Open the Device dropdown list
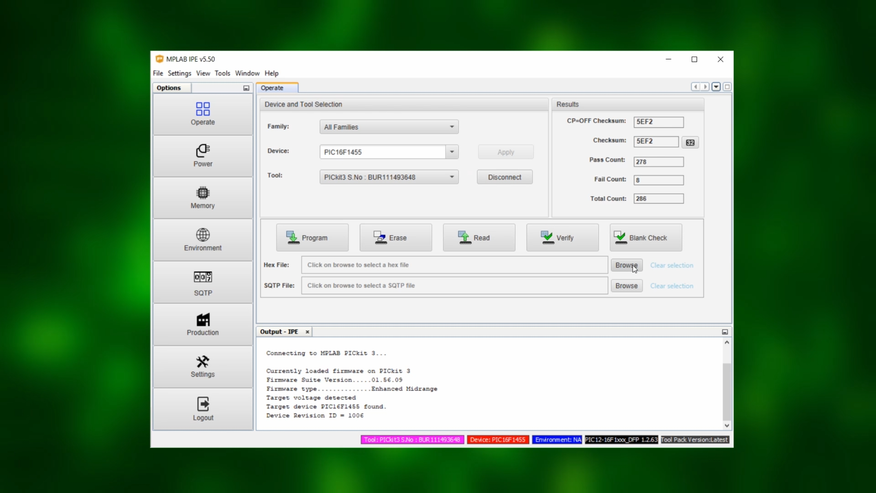The image size is (876, 493). pyautogui.click(x=452, y=152)
